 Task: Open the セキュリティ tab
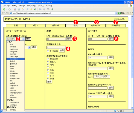(96, 26)
